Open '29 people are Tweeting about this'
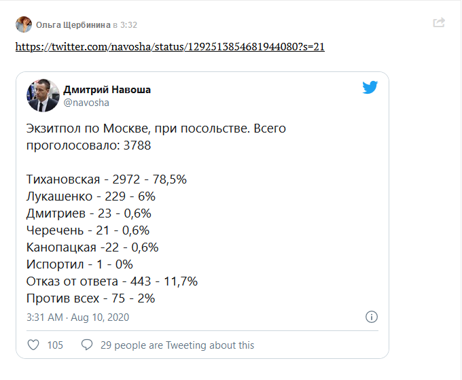Screen dimensions: 462x380 tap(177, 345)
